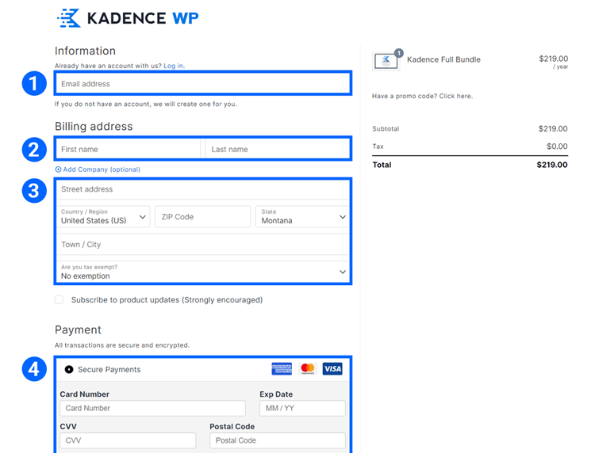
Task: Click the Kadence WP logo
Action: [128, 18]
